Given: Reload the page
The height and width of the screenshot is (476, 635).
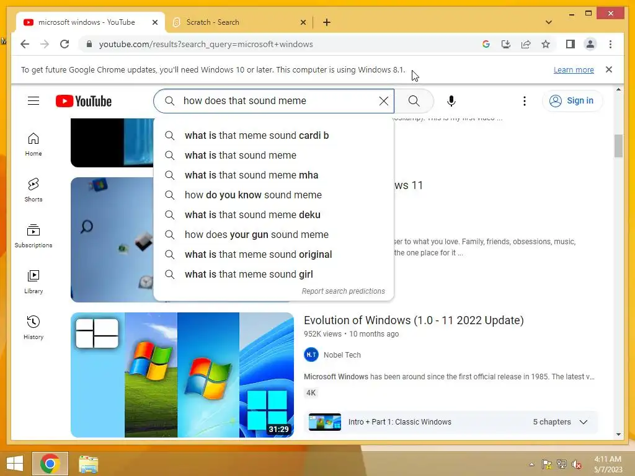Looking at the screenshot, I should 64,44.
